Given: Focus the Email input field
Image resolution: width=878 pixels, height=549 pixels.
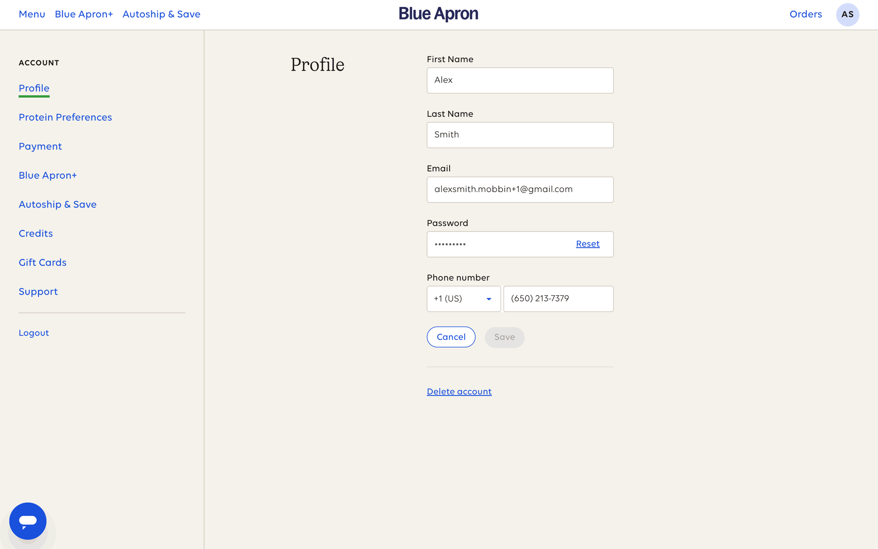Looking at the screenshot, I should [x=520, y=189].
